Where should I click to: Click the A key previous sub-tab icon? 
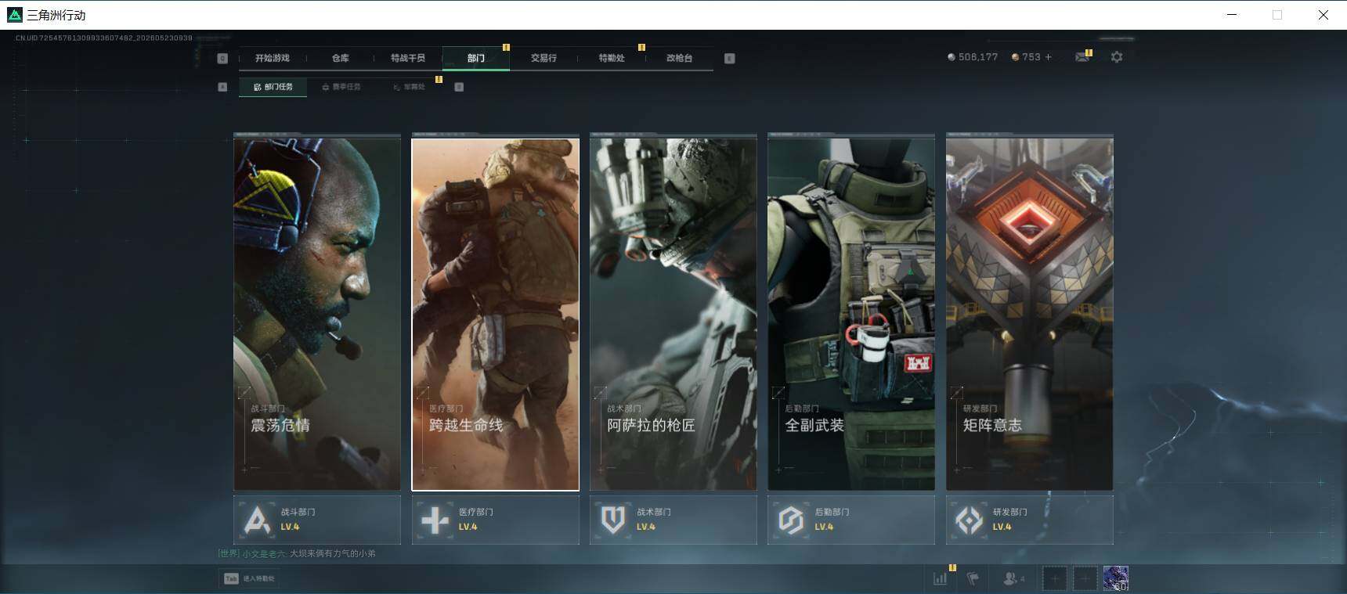tap(222, 87)
